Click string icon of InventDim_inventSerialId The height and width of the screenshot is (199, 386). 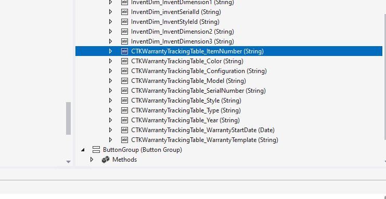pos(124,12)
